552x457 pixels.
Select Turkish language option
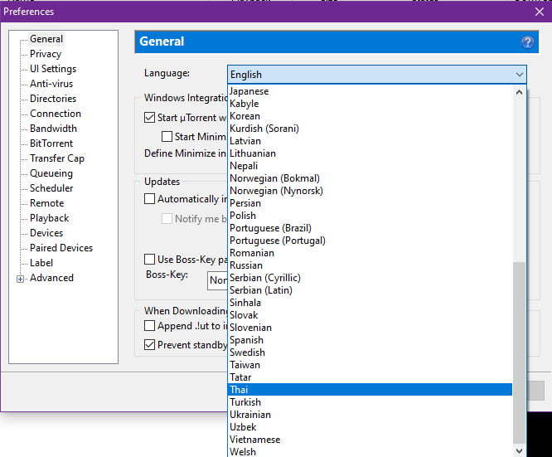370,402
